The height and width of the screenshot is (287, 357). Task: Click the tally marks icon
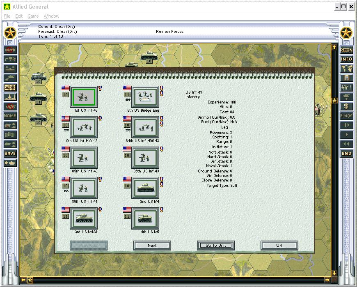[x=346, y=87]
